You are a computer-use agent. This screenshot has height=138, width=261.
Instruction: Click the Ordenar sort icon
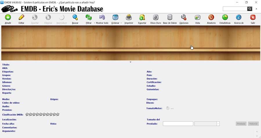click(115, 17)
